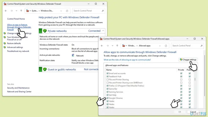This screenshot has width=208, height=117.
Task: Click the firewall icon in the Allowed apps window's address bar
Action: [124, 46]
